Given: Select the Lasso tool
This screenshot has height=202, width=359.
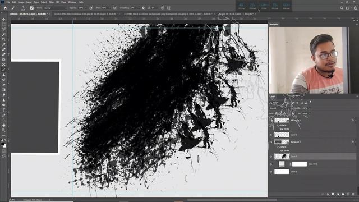Looking at the screenshot, I should pyautogui.click(x=4, y=29).
